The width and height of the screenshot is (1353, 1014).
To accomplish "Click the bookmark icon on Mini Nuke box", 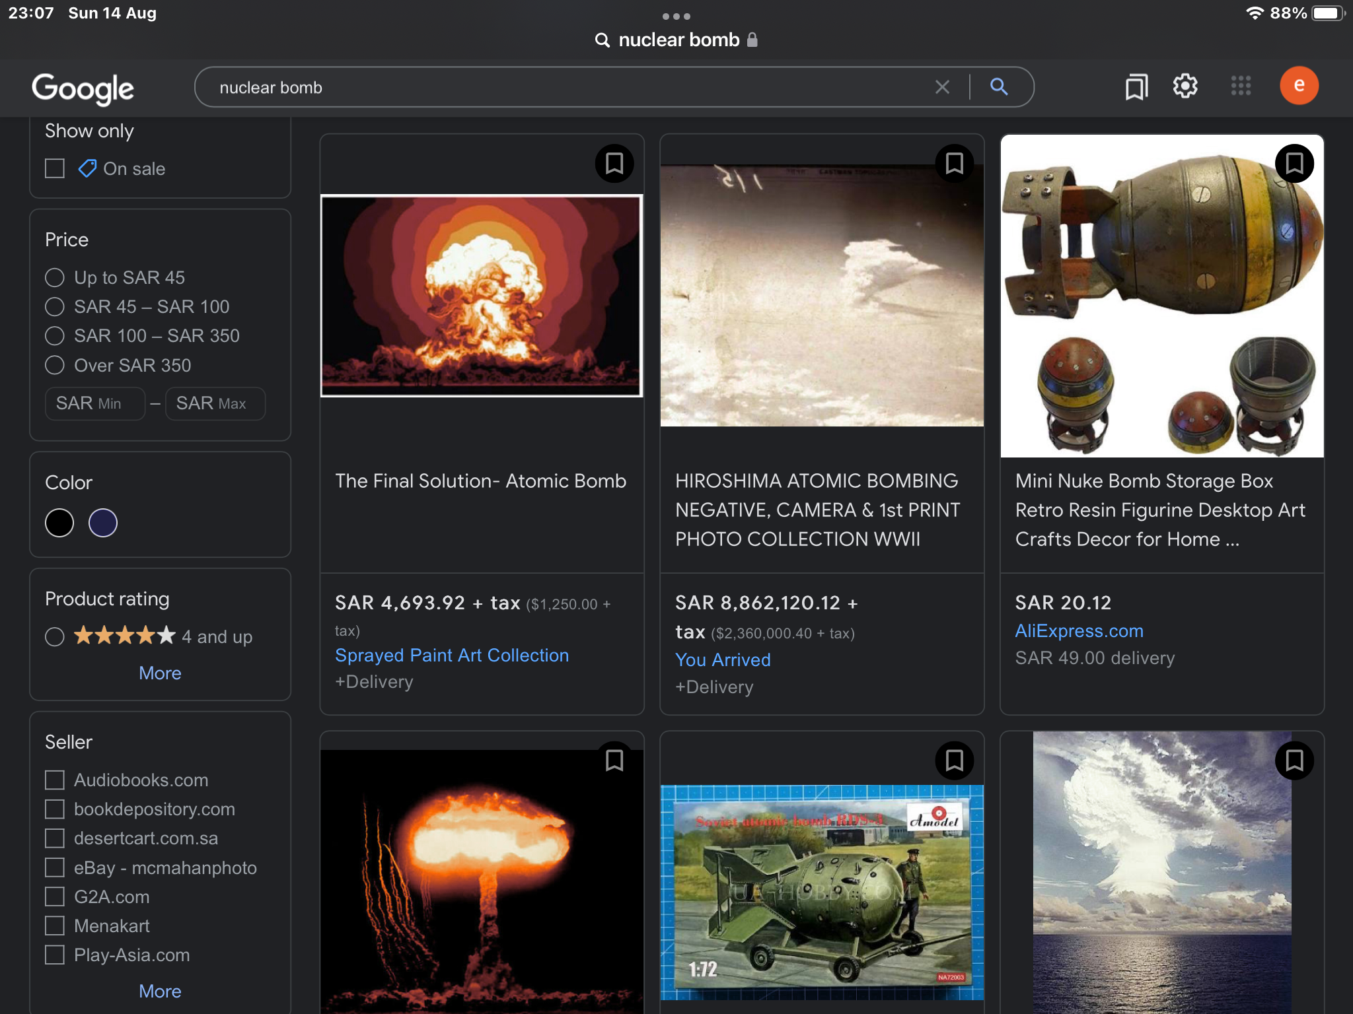I will click(x=1294, y=163).
